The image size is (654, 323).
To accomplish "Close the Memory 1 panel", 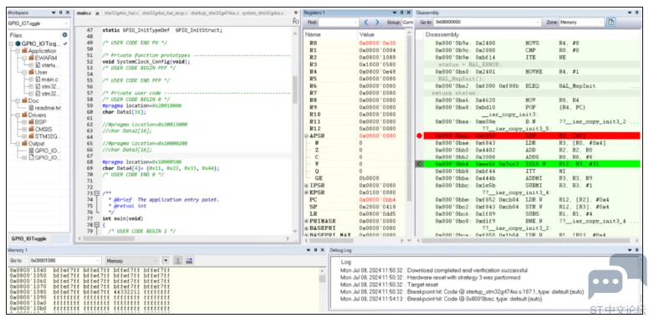I will 322,250.
